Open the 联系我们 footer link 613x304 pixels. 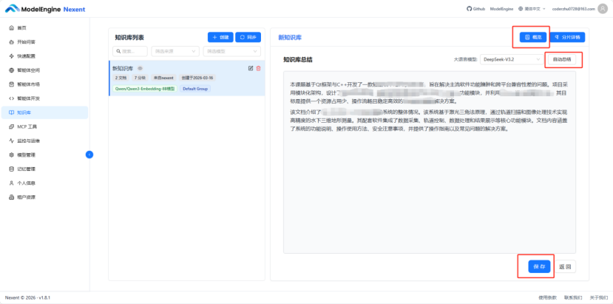pyautogui.click(x=573, y=298)
